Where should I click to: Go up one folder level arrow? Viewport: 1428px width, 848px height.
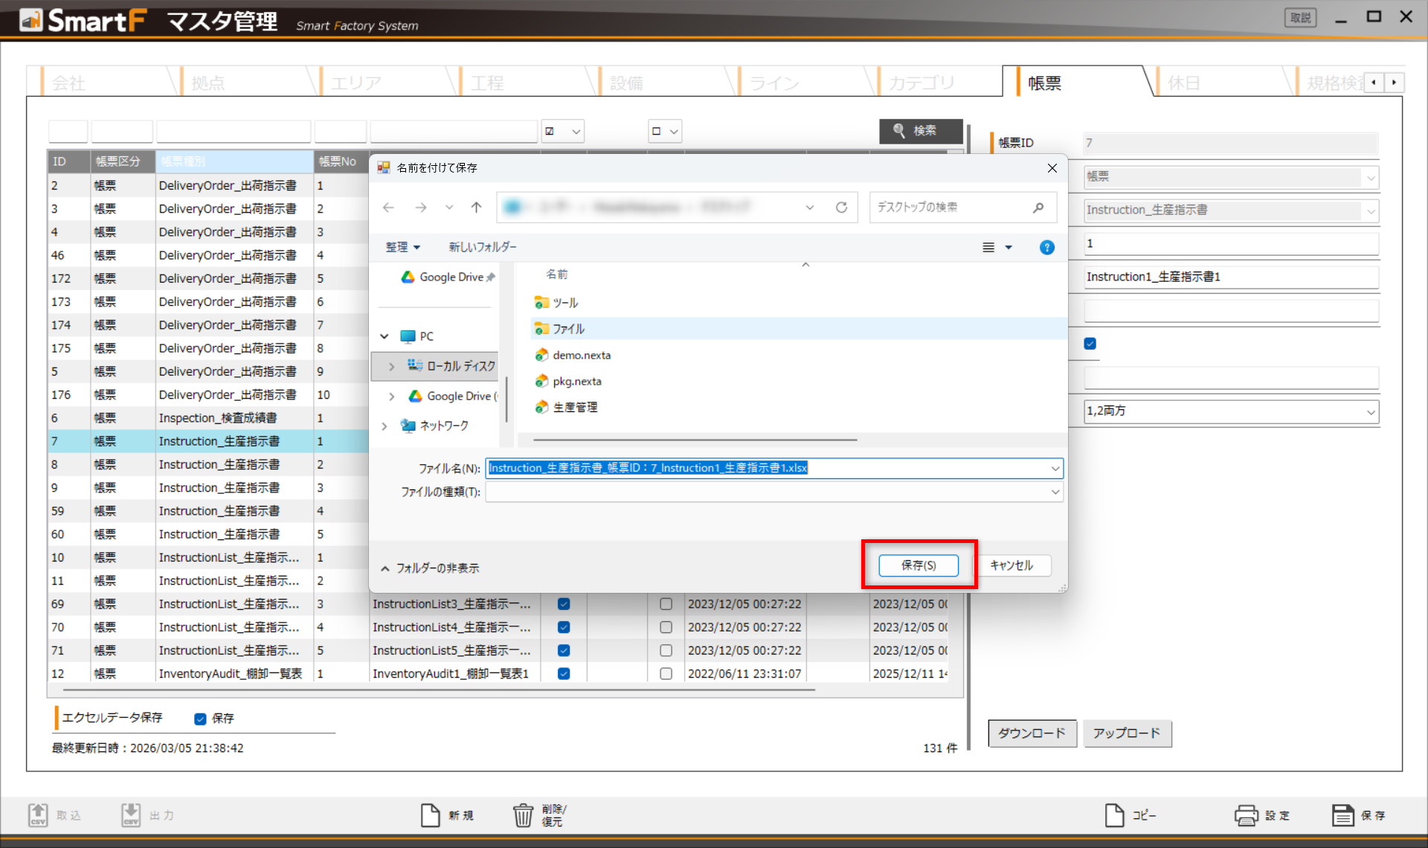click(477, 208)
